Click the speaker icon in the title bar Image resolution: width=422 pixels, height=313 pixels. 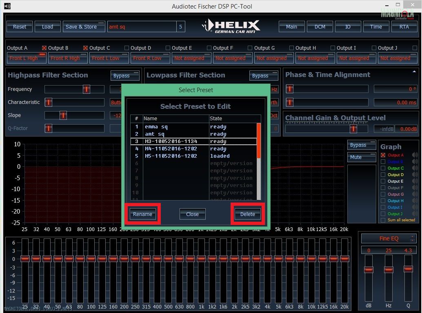[7, 6]
